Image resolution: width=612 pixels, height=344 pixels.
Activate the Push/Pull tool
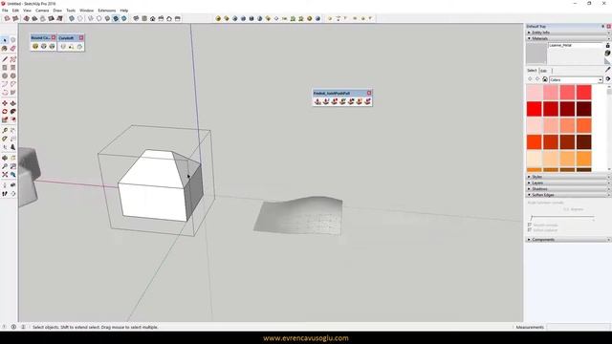click(x=12, y=103)
